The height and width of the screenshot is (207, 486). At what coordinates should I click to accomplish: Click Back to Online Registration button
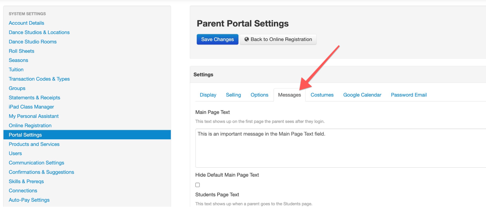(278, 39)
